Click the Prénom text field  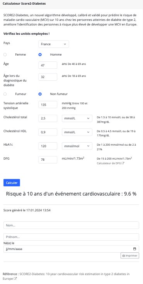(71, 237)
